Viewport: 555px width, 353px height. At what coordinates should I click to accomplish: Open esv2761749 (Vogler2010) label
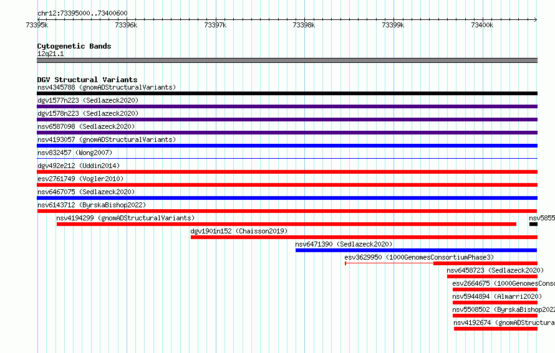[80, 179]
